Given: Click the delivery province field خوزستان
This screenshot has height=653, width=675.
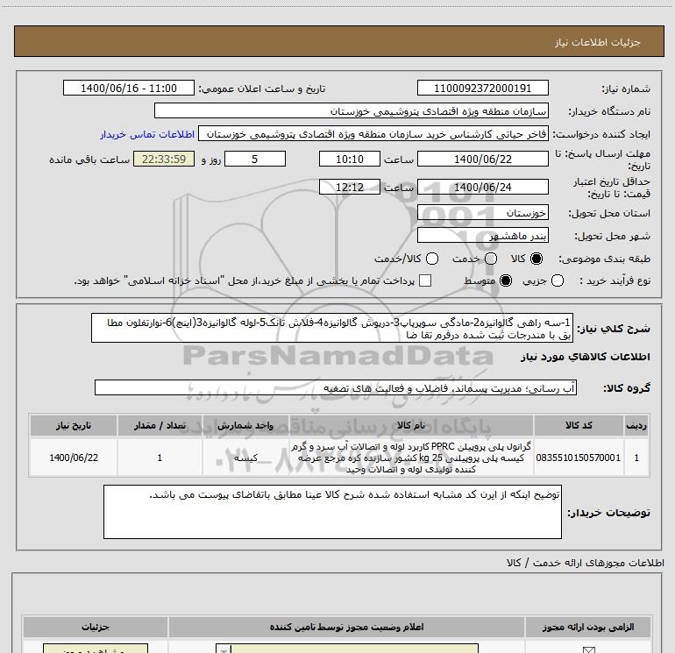Looking at the screenshot, I should (x=482, y=213).
